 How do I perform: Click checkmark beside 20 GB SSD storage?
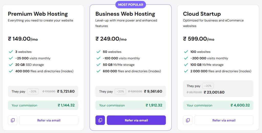(x=11, y=65)
